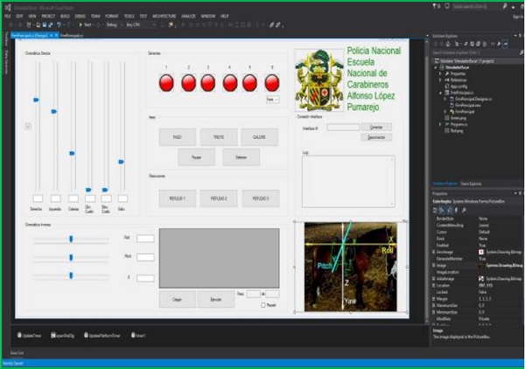Click the search icon in Quick Launch
Image resolution: width=525 pixels, height=369 pixels.
pos(505,7)
